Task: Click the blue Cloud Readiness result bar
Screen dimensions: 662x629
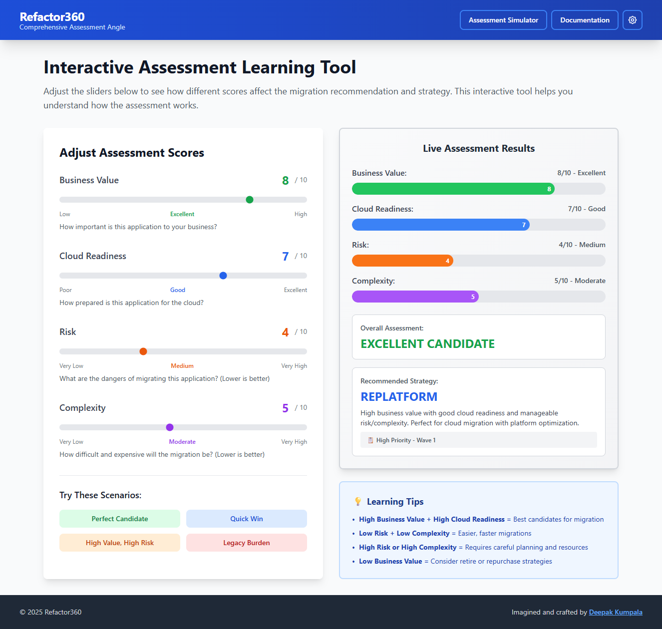Action: coord(440,225)
